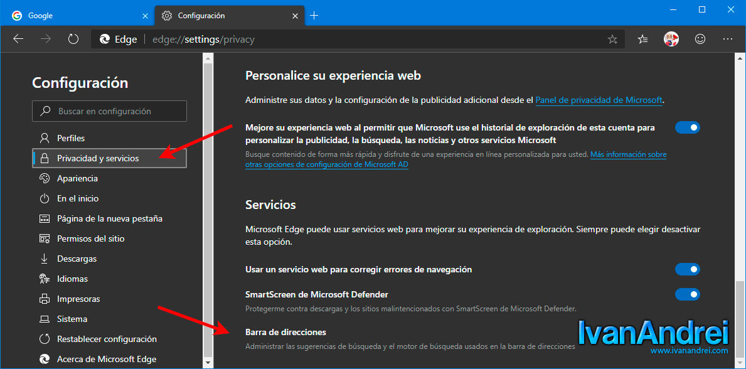Click the Buscar en configuración search field
The width and height of the screenshot is (746, 369).
click(109, 111)
